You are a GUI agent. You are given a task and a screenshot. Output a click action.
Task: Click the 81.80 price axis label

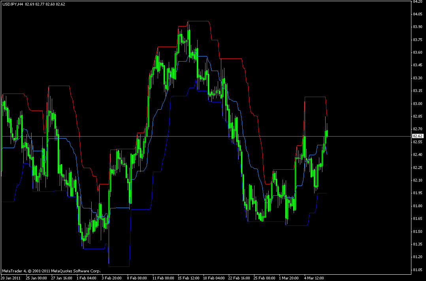pyautogui.click(x=417, y=206)
